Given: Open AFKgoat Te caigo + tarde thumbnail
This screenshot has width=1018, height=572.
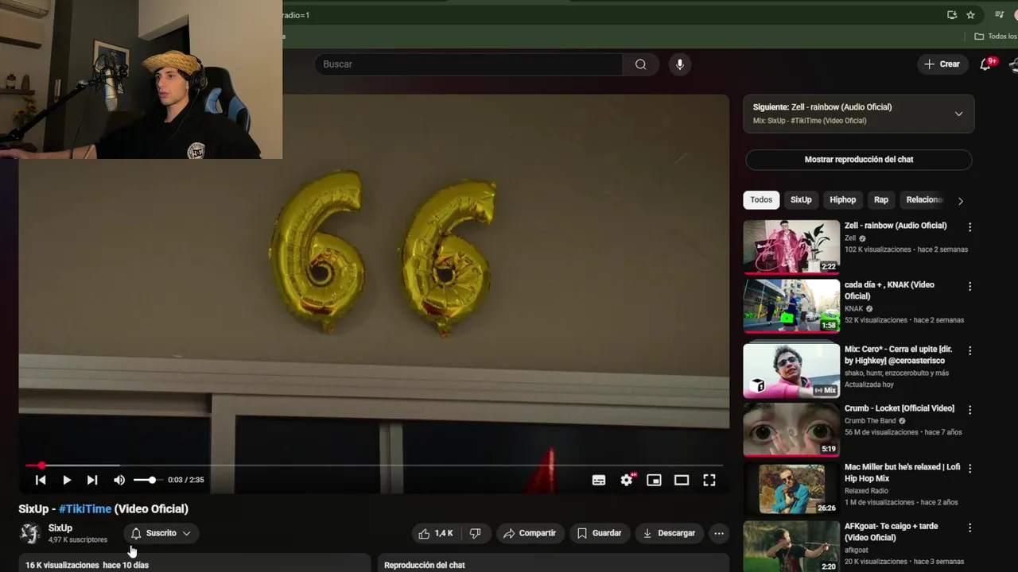Looking at the screenshot, I should (x=791, y=547).
